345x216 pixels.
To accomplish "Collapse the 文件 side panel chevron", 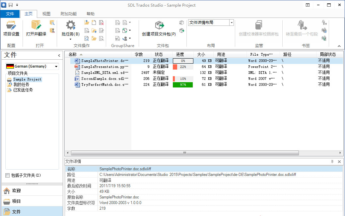I will [x=59, y=55].
